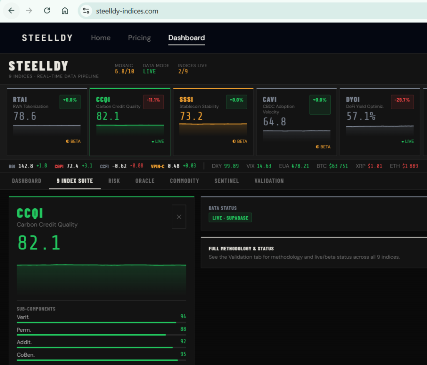Viewport: 427px width, 365px height.
Task: Click the -29.7% change badge on DYOI
Action: pyautogui.click(x=402, y=102)
